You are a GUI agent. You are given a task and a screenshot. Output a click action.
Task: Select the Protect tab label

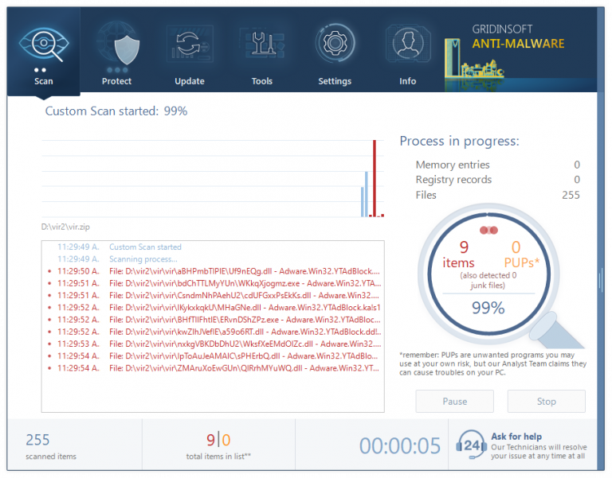pyautogui.click(x=116, y=81)
